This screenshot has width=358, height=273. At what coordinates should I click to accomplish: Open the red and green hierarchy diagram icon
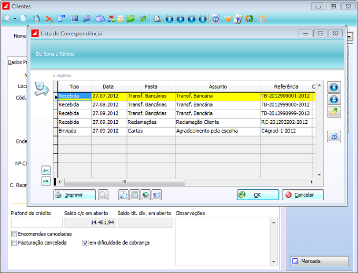tap(112, 18)
